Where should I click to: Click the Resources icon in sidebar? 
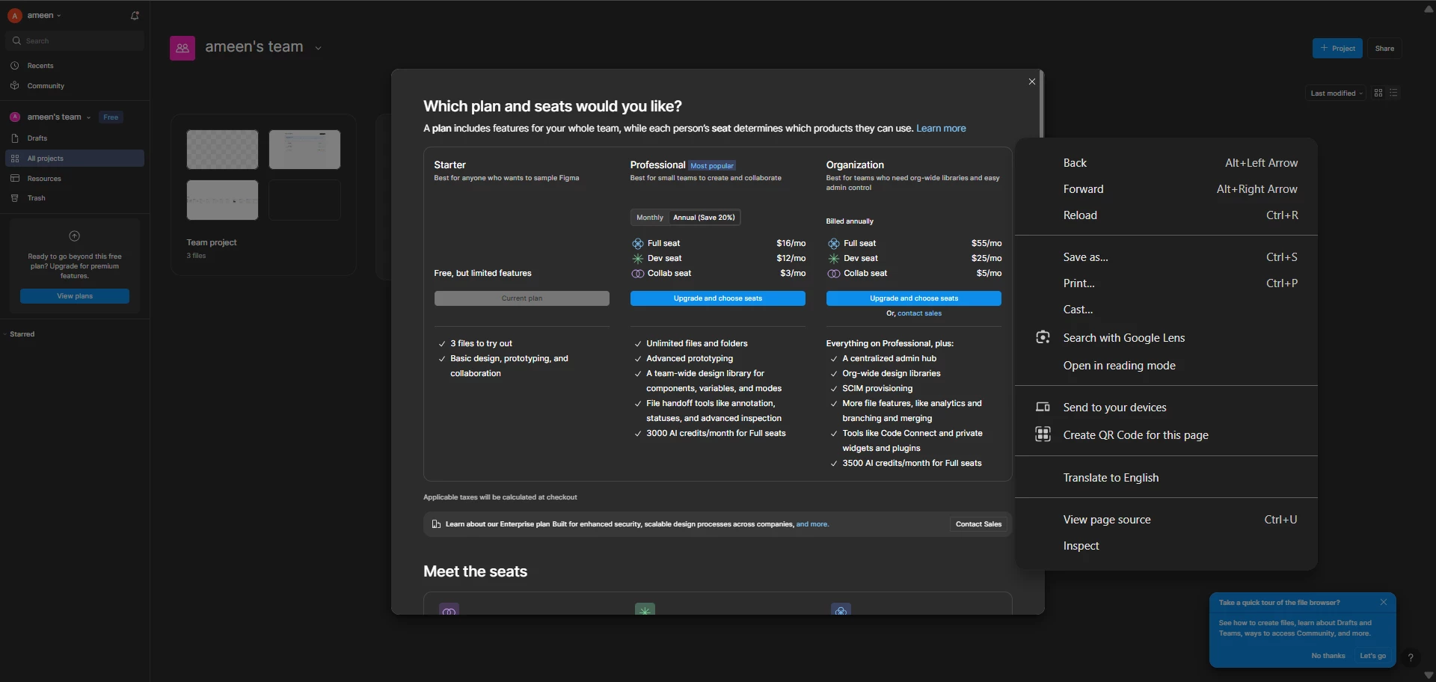click(x=15, y=179)
